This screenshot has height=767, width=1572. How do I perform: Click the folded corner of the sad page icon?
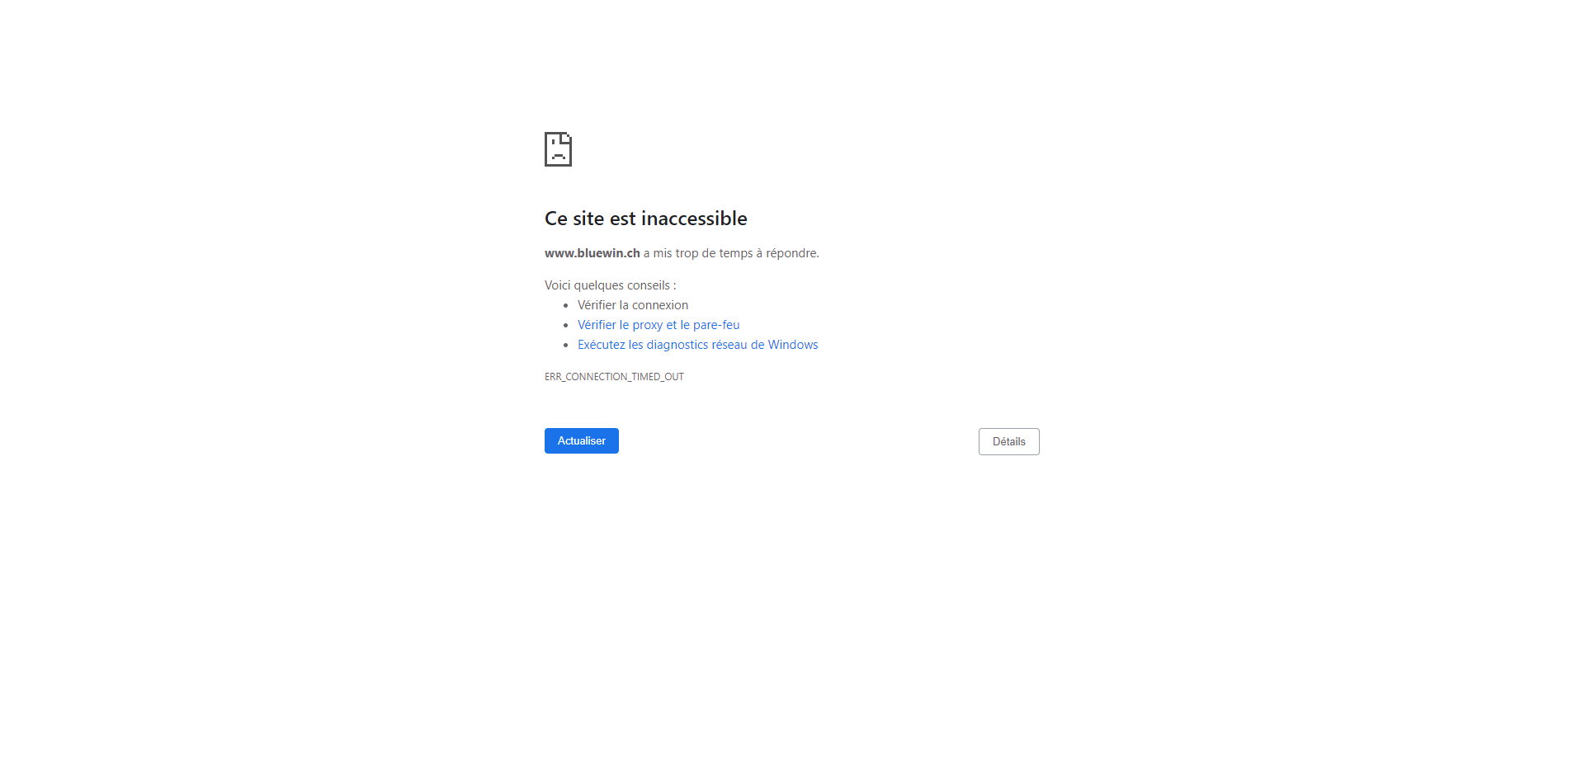pos(566,138)
